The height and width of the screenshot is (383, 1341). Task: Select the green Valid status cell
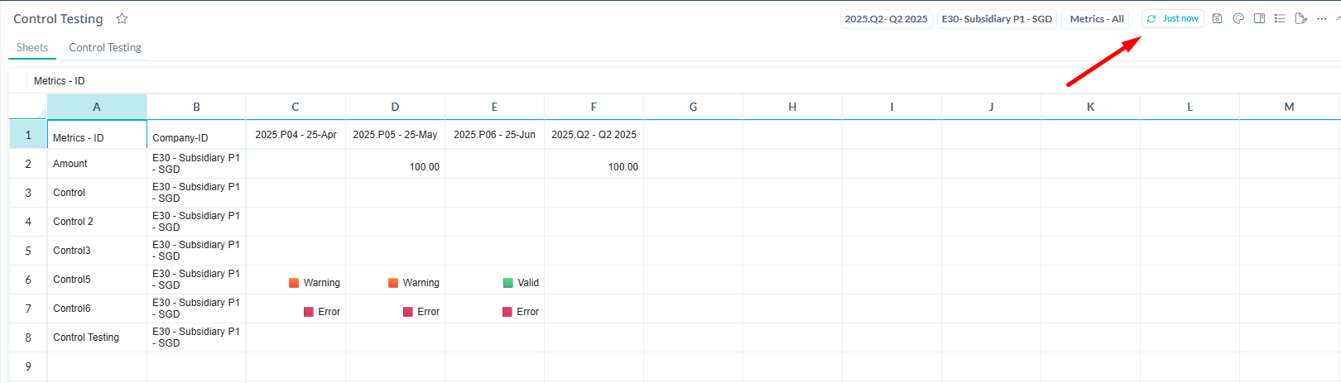(x=494, y=282)
